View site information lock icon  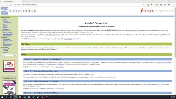[15, 5]
